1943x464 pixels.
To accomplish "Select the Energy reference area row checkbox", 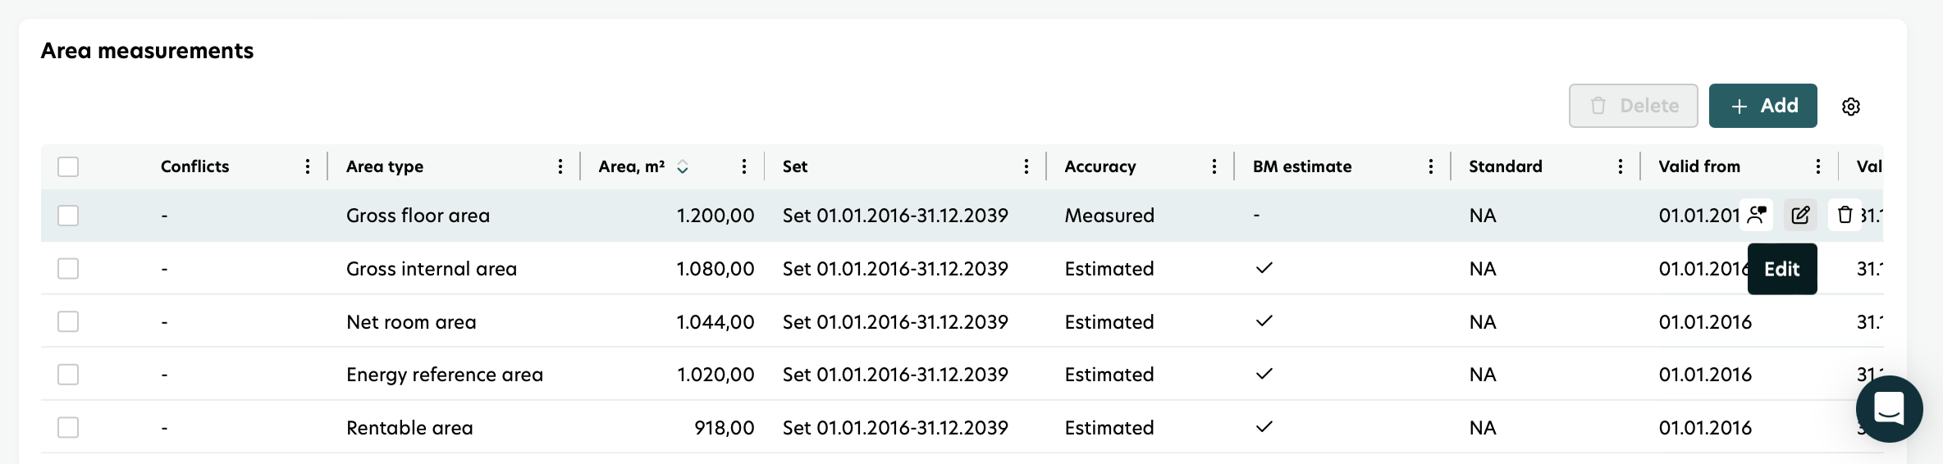I will [68, 375].
